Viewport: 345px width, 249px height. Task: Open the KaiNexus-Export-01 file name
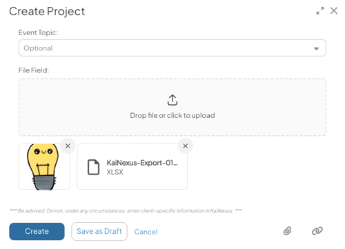coord(142,163)
